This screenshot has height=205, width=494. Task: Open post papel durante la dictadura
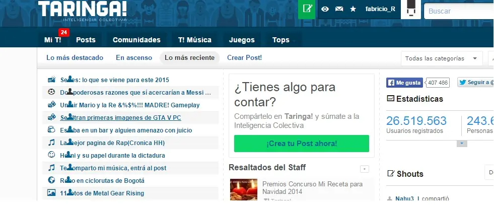(112, 156)
